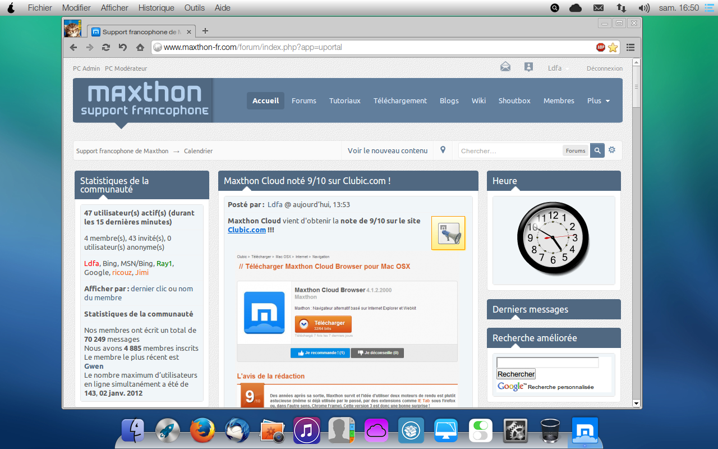
Task: Open the PC Modérateur link
Action: click(x=126, y=68)
